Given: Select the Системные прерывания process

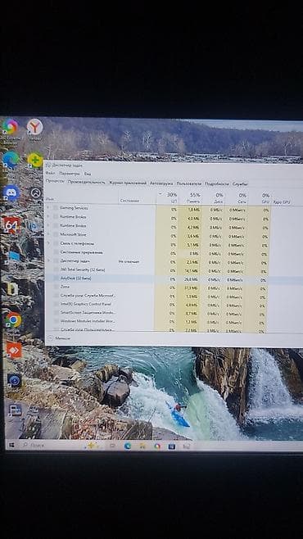Looking at the screenshot, I should coord(81,252).
